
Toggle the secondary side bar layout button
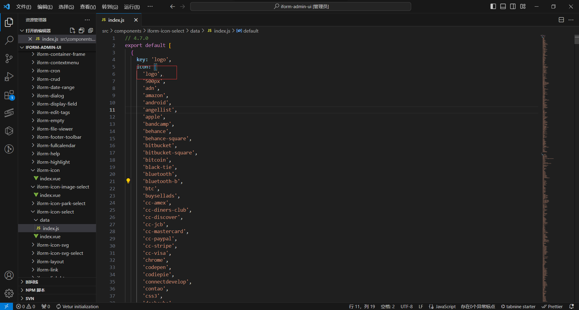point(513,6)
